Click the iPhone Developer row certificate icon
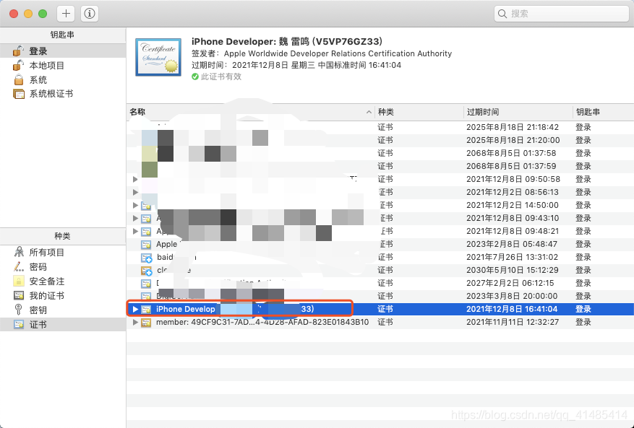 (x=146, y=310)
